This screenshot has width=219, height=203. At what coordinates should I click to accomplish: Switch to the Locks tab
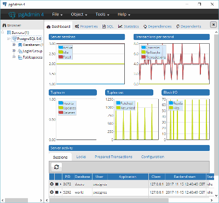pos(81,156)
